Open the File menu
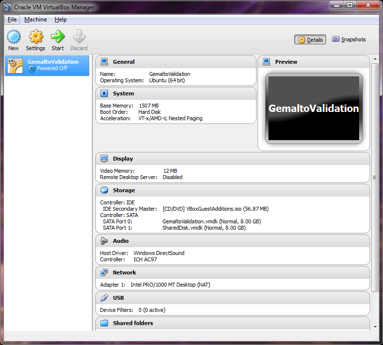Image resolution: width=383 pixels, height=345 pixels. [12, 19]
